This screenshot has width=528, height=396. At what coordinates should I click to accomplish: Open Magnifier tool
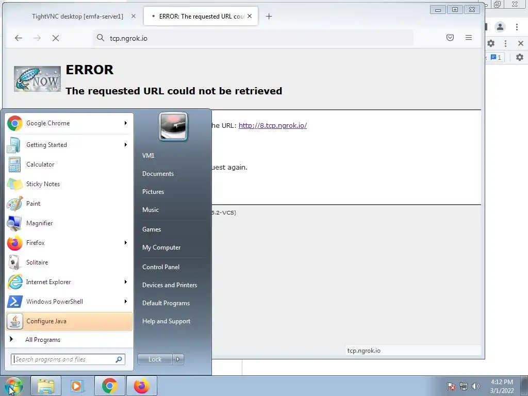69,223
